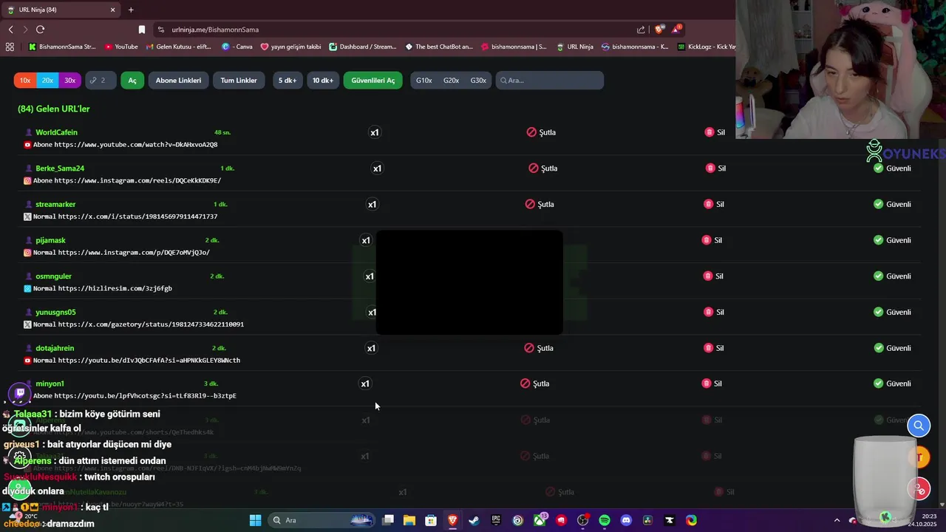Click the username pijamask
This screenshot has height=532, width=946.
(50, 240)
